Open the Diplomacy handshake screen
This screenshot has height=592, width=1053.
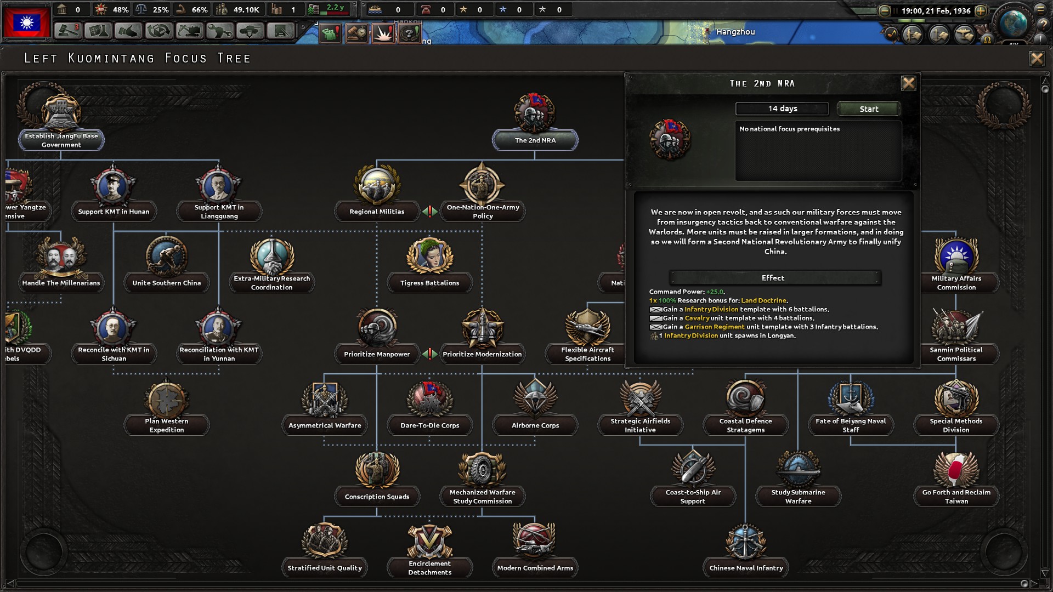[128, 31]
